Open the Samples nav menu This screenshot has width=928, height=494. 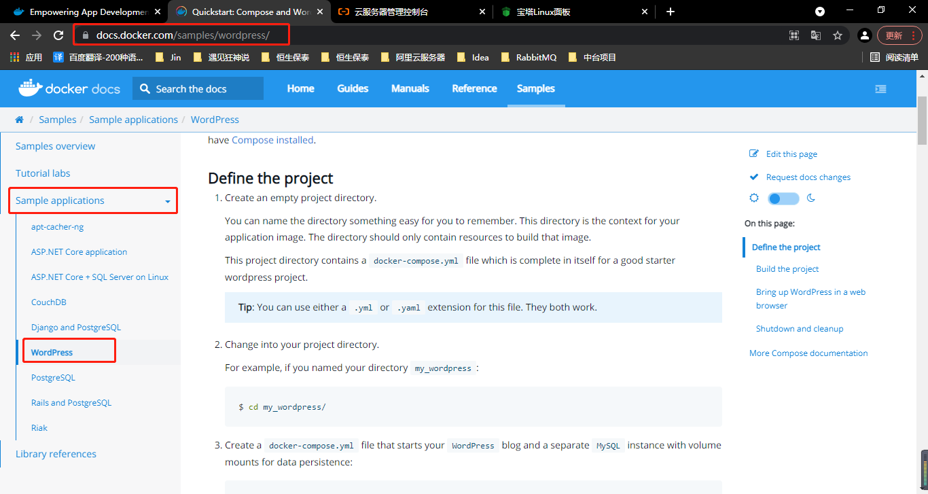pos(536,88)
